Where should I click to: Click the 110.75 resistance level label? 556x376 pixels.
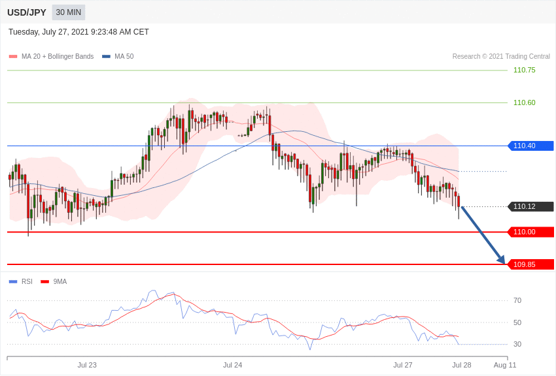[x=525, y=70]
